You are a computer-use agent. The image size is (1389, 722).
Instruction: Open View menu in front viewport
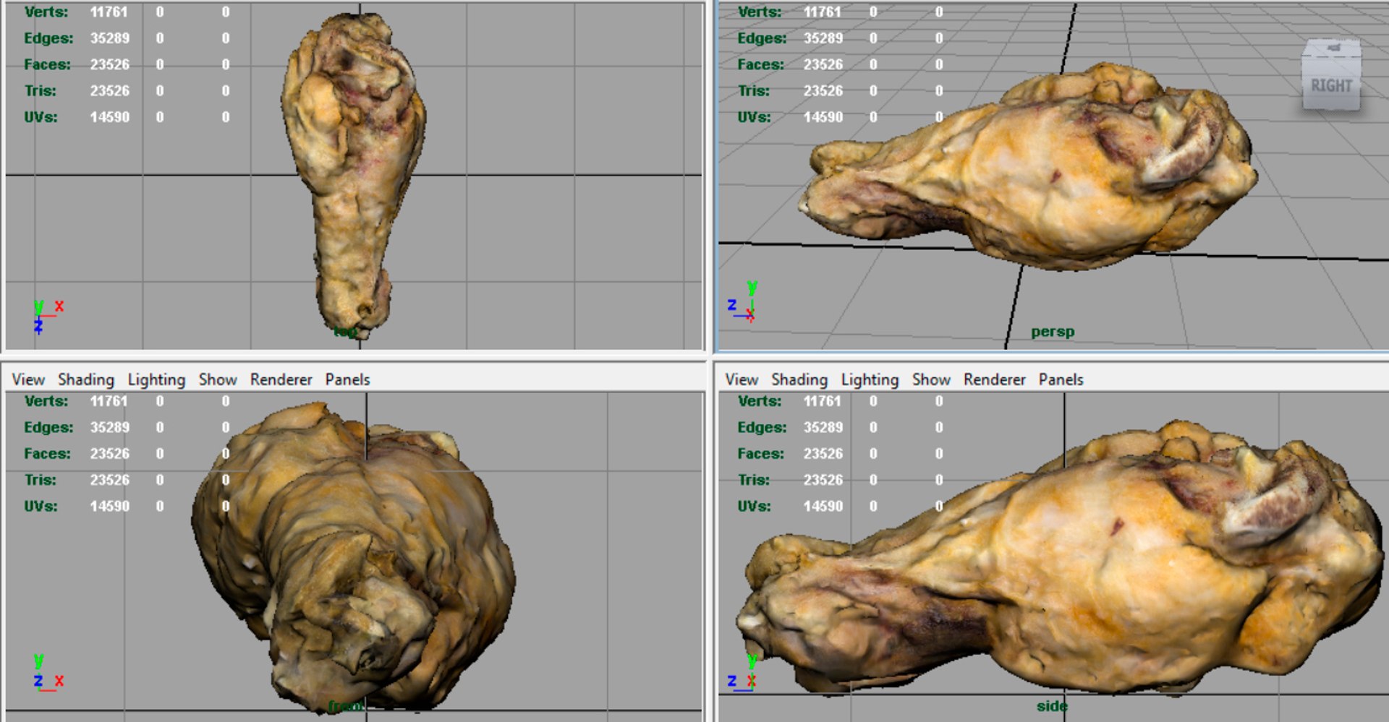pyautogui.click(x=28, y=379)
